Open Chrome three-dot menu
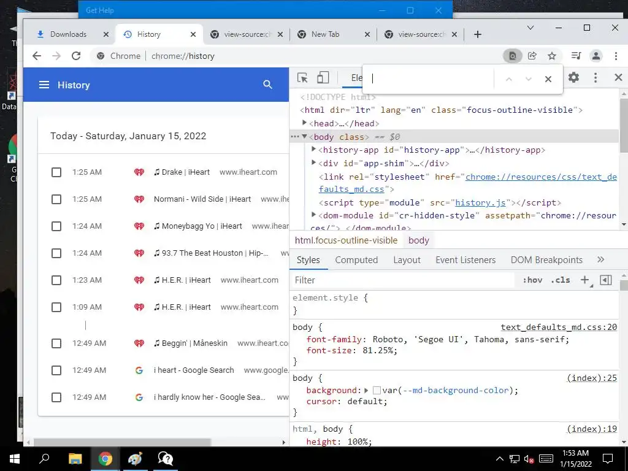Viewport: 628px width, 471px height. 616,56
